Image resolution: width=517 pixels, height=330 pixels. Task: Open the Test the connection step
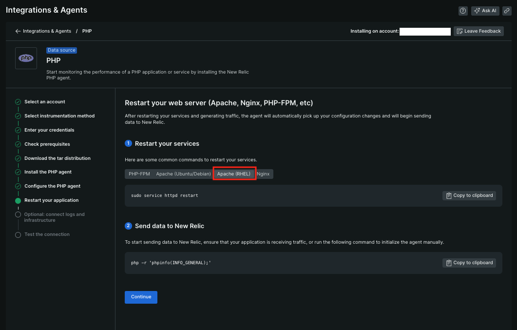click(47, 234)
